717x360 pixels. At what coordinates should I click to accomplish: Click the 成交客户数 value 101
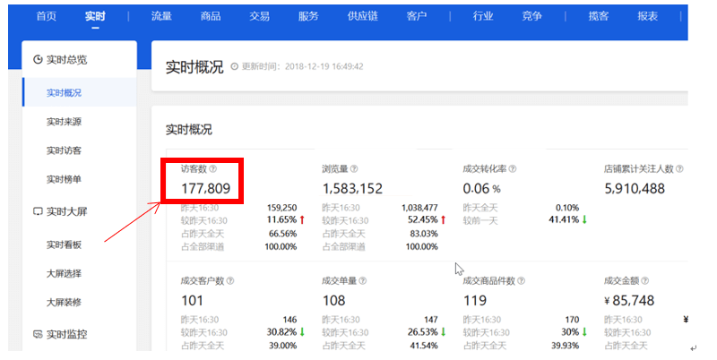tap(192, 301)
